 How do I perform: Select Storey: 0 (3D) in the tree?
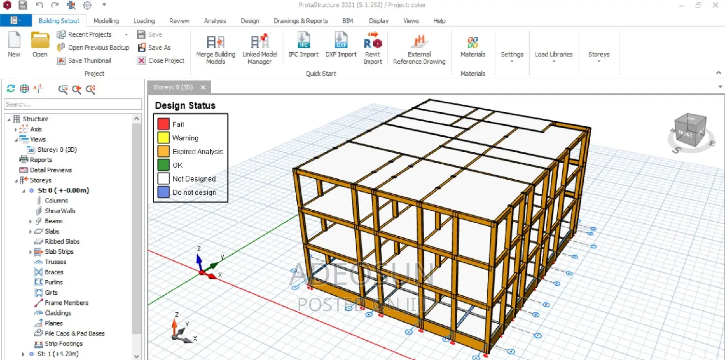[x=57, y=150]
